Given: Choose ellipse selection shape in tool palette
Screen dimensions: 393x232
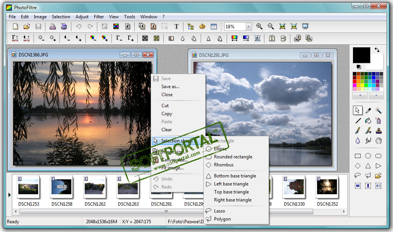Looking at the screenshot, I should tap(368, 156).
